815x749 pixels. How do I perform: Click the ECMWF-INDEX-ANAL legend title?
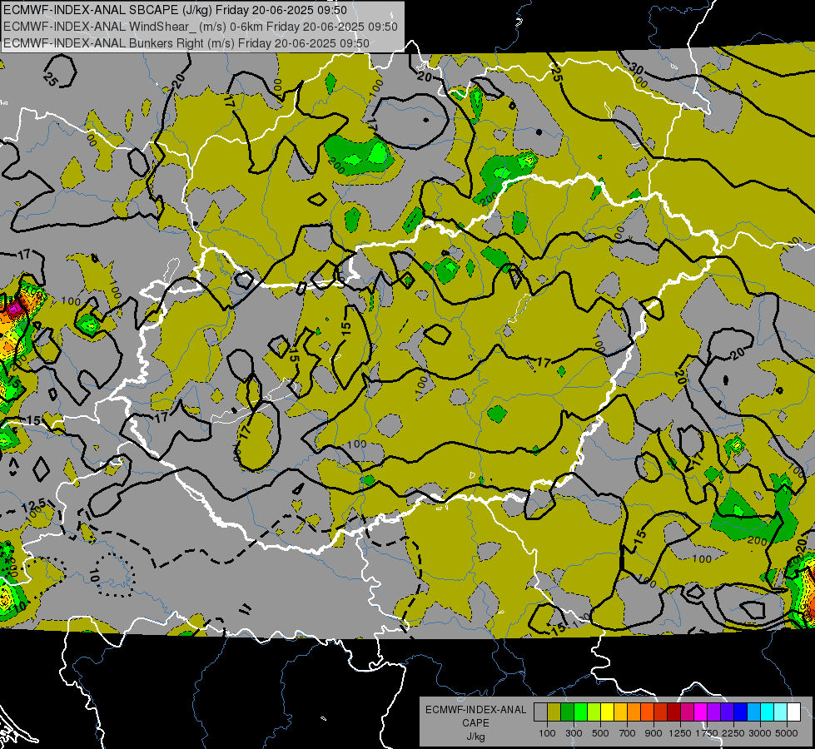point(476,710)
